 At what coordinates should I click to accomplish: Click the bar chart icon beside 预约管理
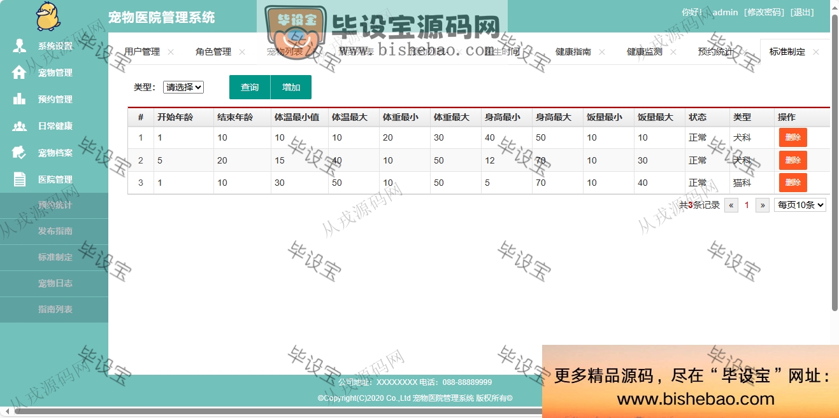tap(20, 99)
